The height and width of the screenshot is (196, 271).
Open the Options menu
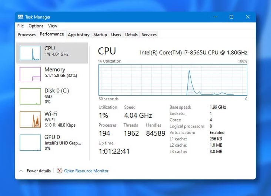pyautogui.click(x=36, y=26)
